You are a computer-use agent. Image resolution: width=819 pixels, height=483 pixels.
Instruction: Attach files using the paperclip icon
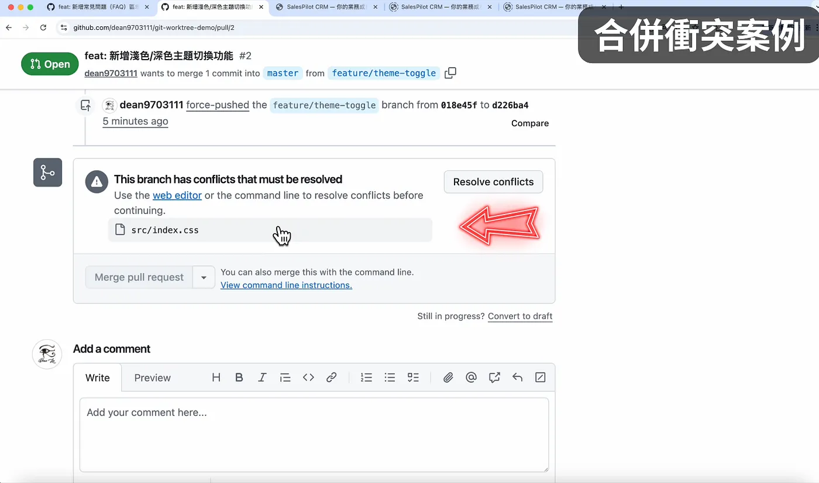448,378
